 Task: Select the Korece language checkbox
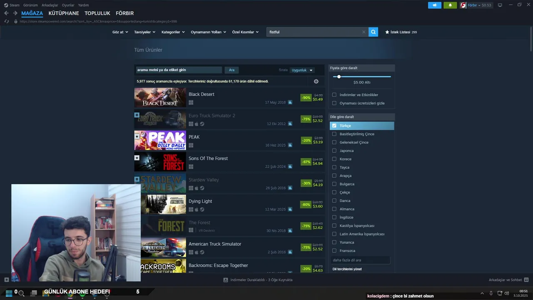tap(334, 159)
